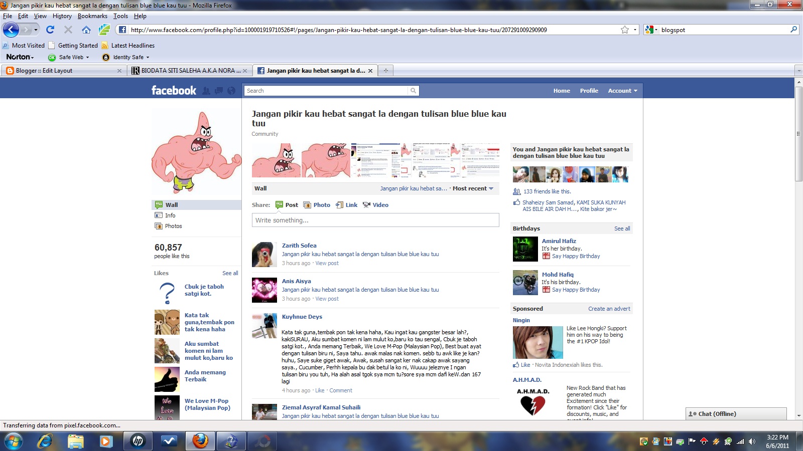Open Windows Media Player from taskbar
The image size is (803, 451).
pyautogui.click(x=106, y=441)
